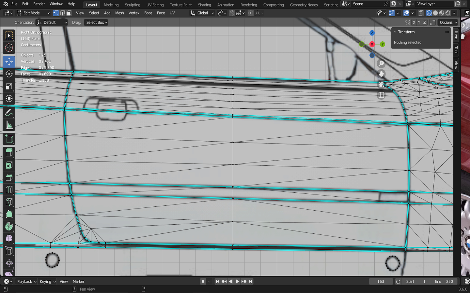Switch to the Modeling workspace tab
Viewport: 470px width, 293px height.
pos(111,5)
